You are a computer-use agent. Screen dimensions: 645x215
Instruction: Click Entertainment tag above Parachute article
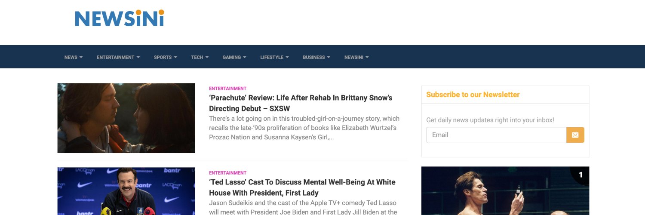[228, 89]
